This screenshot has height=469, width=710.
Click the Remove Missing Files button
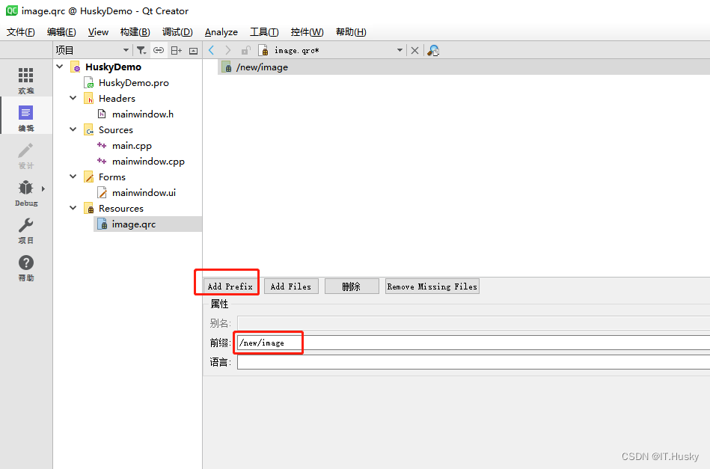432,286
